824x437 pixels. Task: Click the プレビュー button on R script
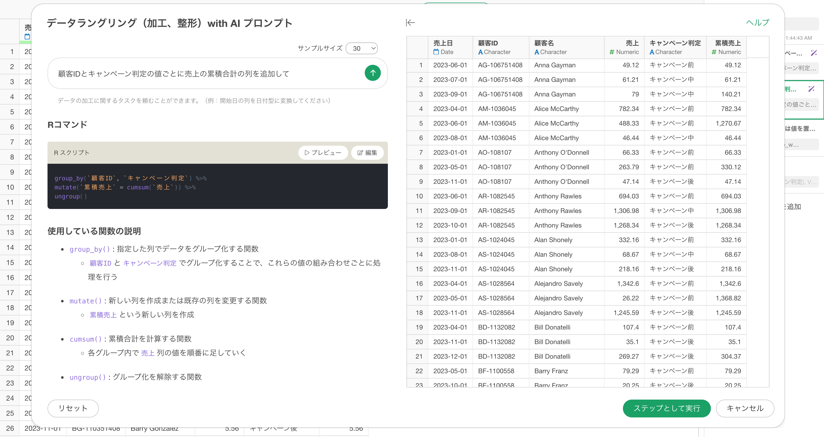point(323,153)
